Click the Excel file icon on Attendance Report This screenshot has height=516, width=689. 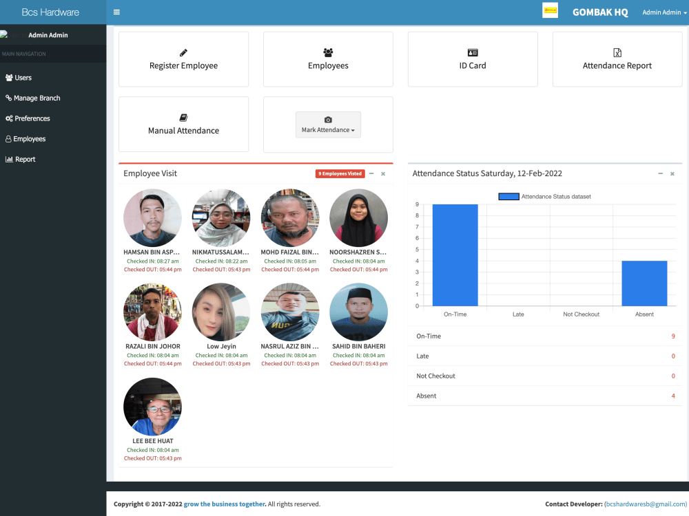[617, 53]
